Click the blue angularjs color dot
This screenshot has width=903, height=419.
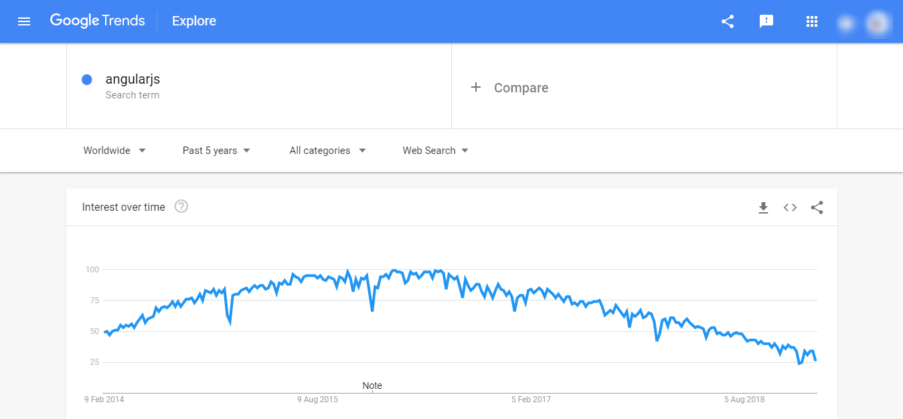(86, 80)
